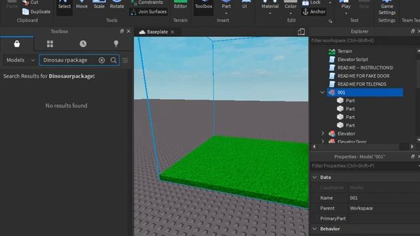
Task: Open the Color dropdown arrow
Action: [x=291, y=13]
